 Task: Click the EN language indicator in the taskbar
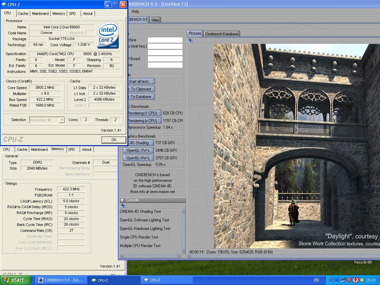(x=316, y=280)
